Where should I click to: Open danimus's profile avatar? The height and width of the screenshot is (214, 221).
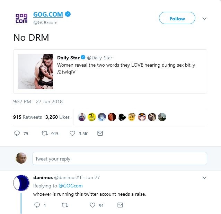click(21, 183)
